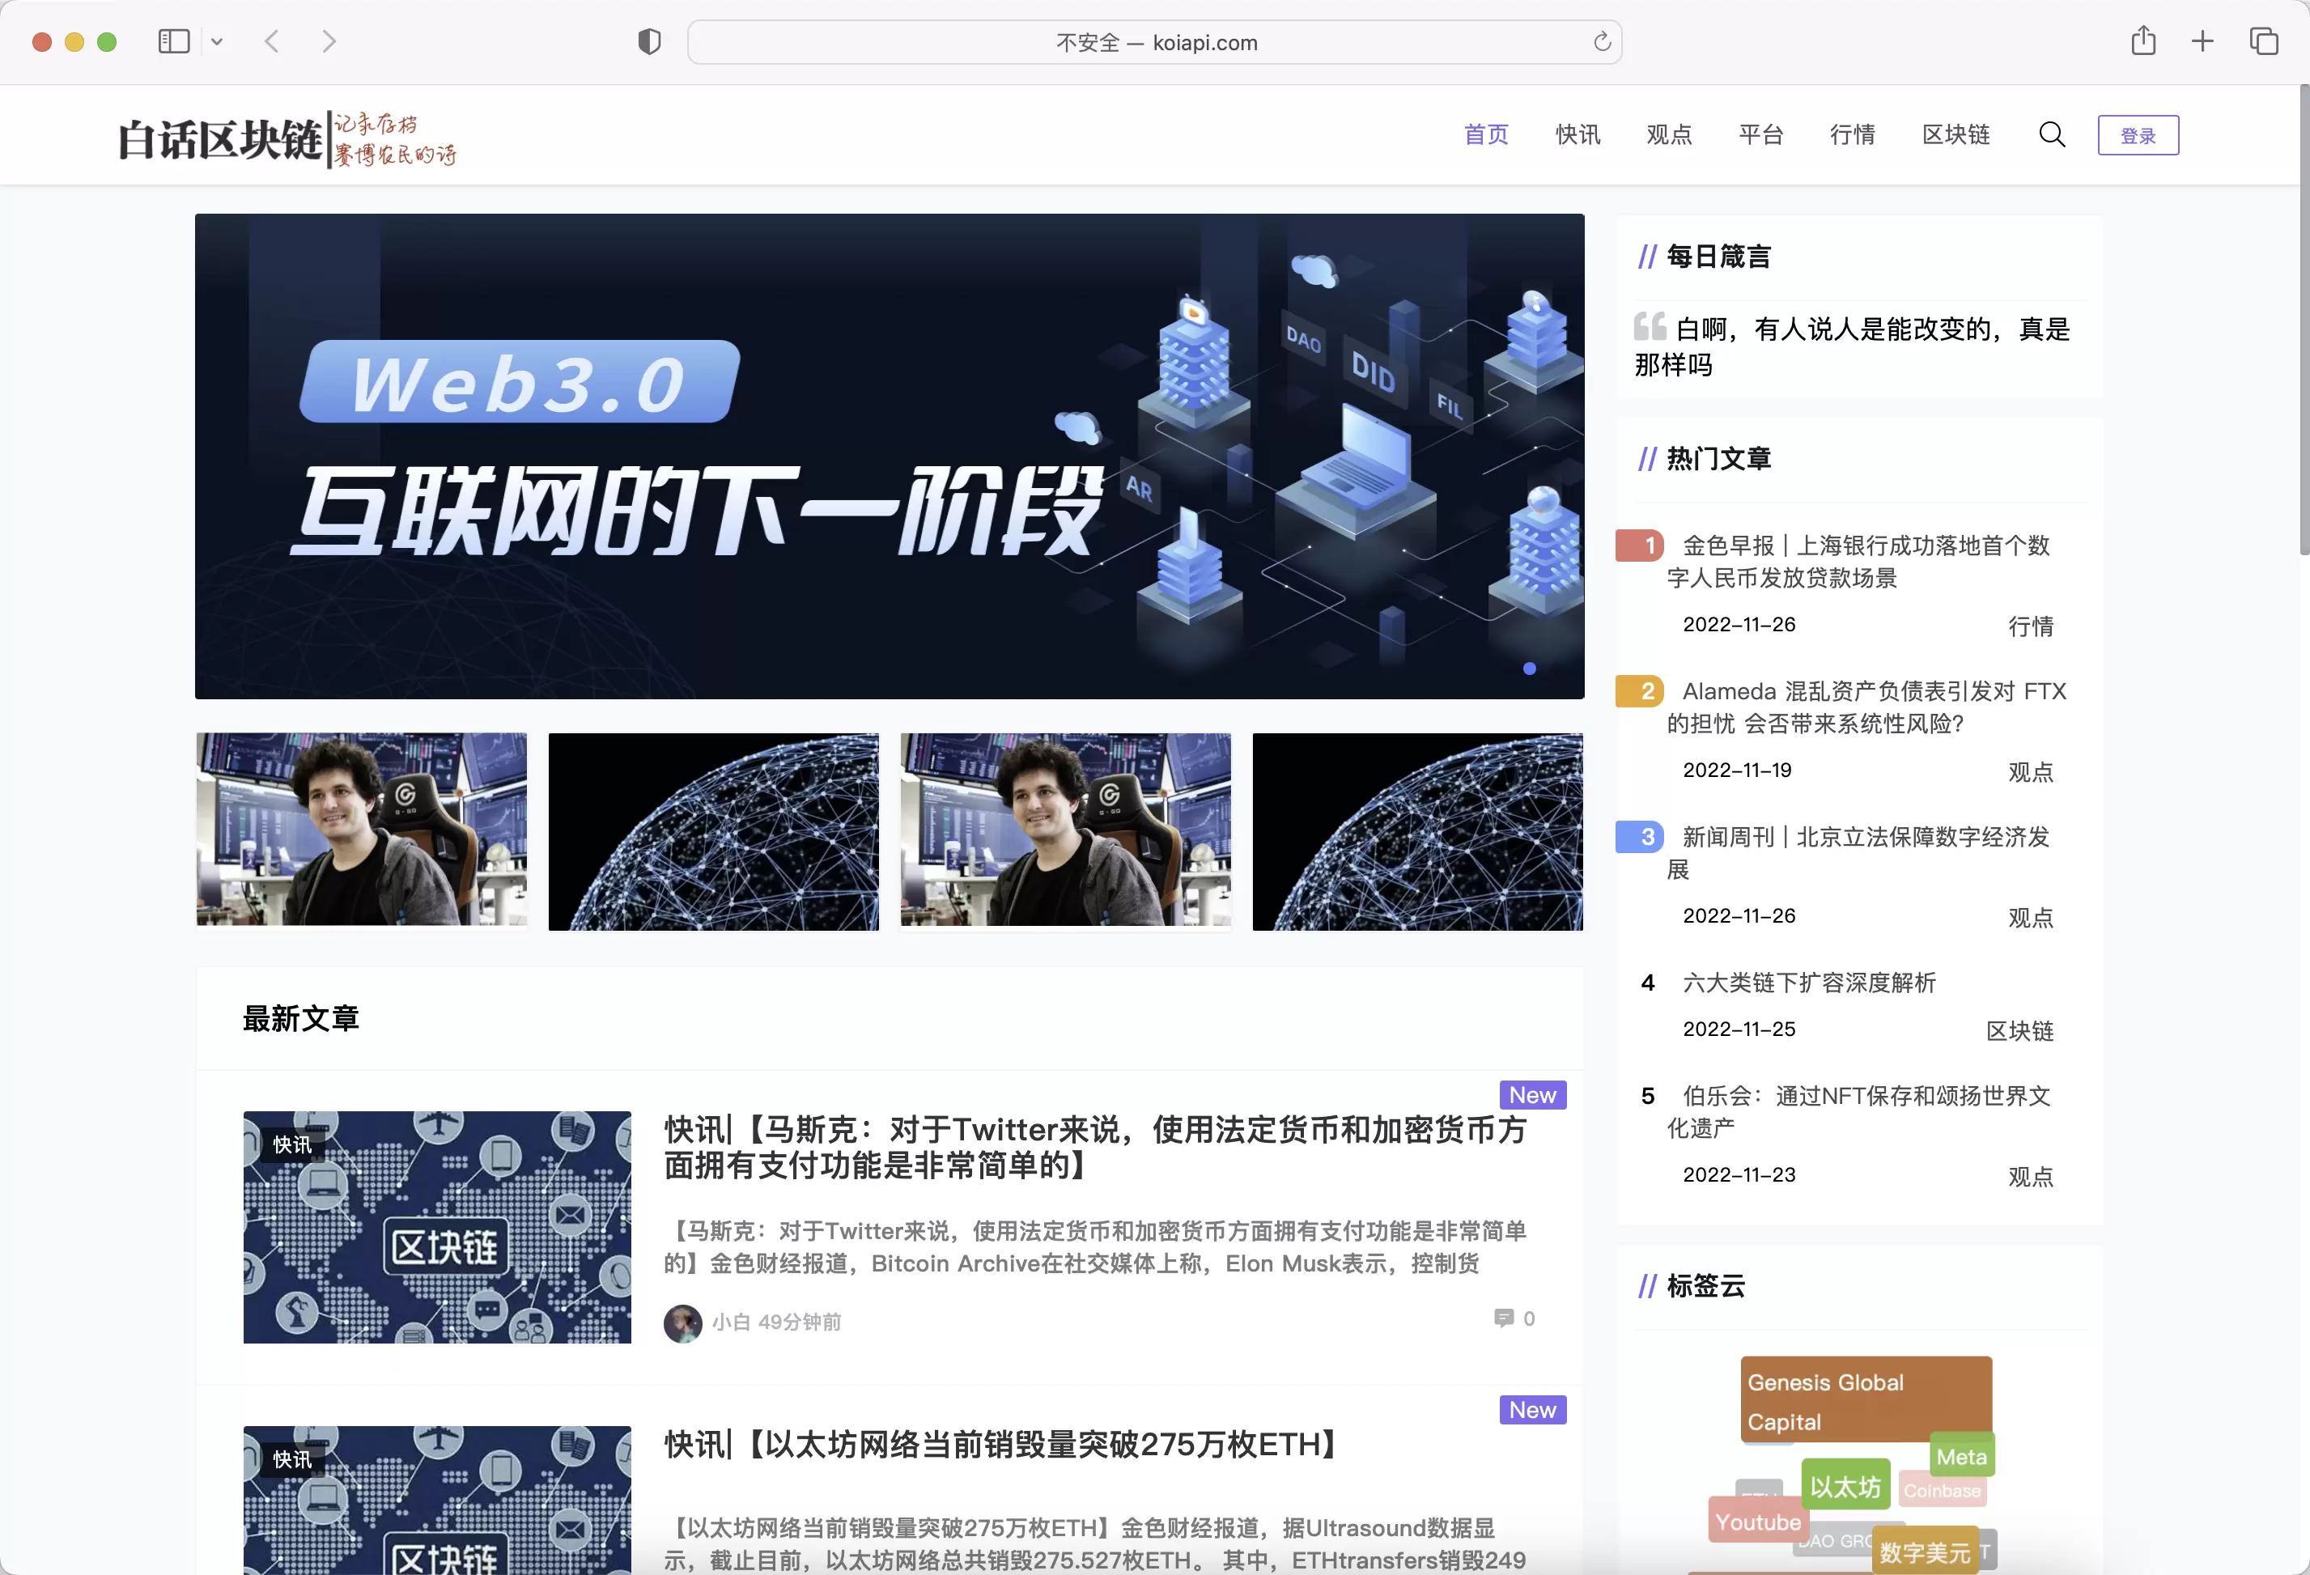
Task: Open the 小白 author avatar
Action: coord(682,1322)
